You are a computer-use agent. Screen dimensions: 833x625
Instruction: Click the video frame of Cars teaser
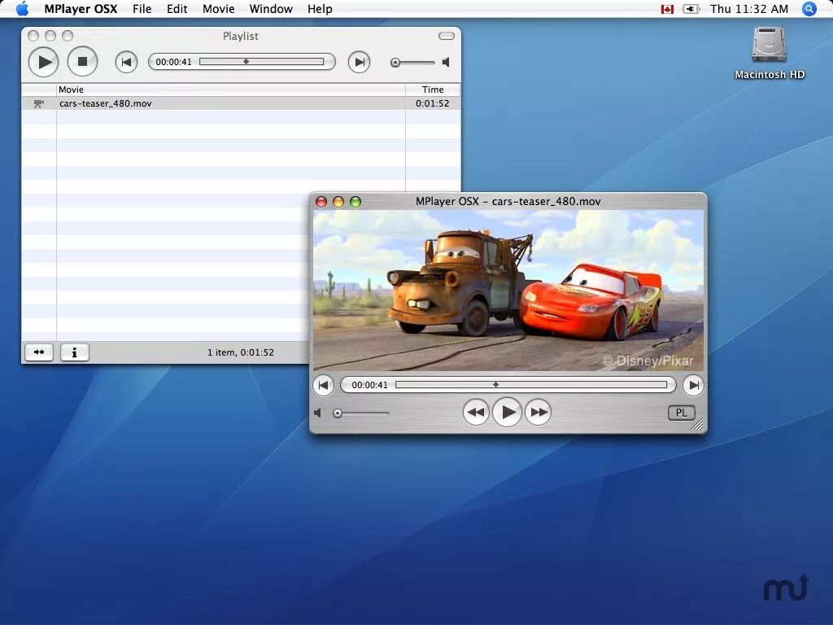point(508,291)
